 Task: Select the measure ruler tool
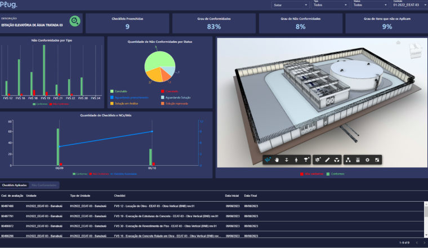327,160
